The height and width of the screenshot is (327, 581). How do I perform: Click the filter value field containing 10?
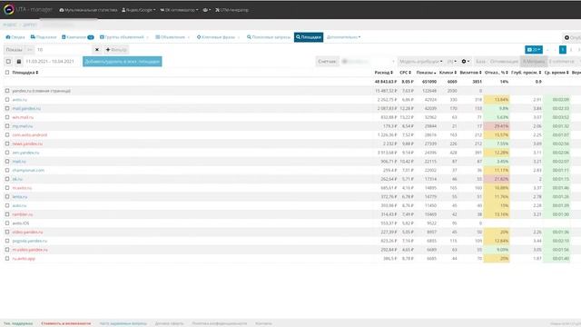63,49
